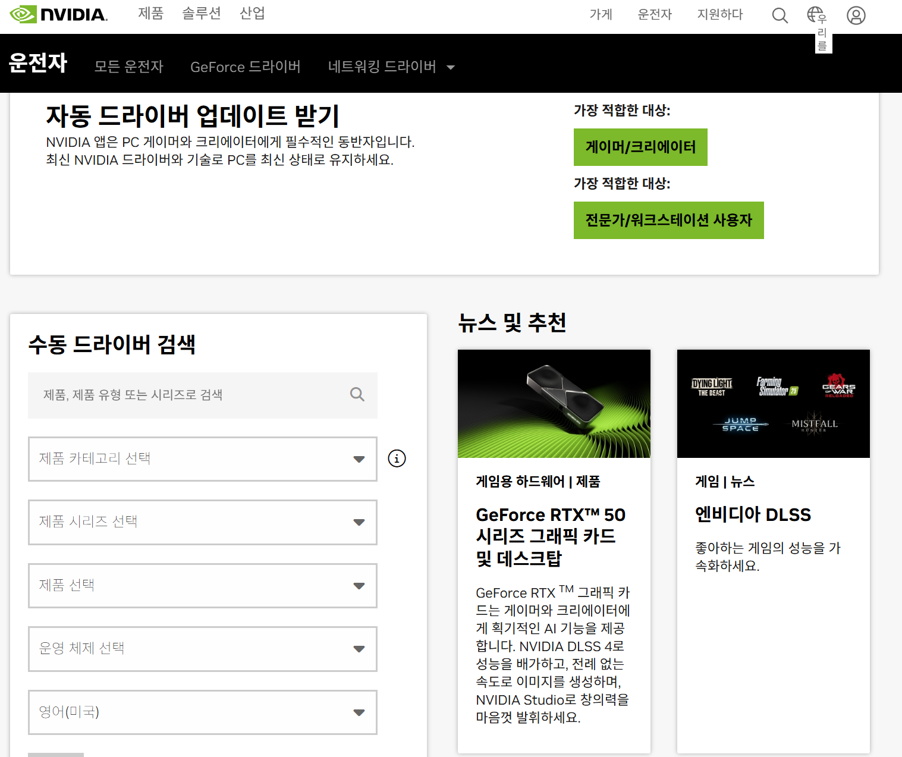Go to the 가게 link
This screenshot has height=757, width=902.
tap(601, 14)
